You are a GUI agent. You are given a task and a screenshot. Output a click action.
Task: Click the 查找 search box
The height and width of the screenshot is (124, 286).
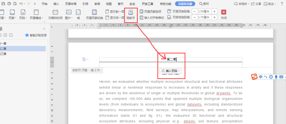click(x=204, y=4)
